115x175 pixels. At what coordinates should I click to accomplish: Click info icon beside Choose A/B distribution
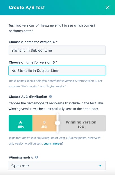(51, 97)
